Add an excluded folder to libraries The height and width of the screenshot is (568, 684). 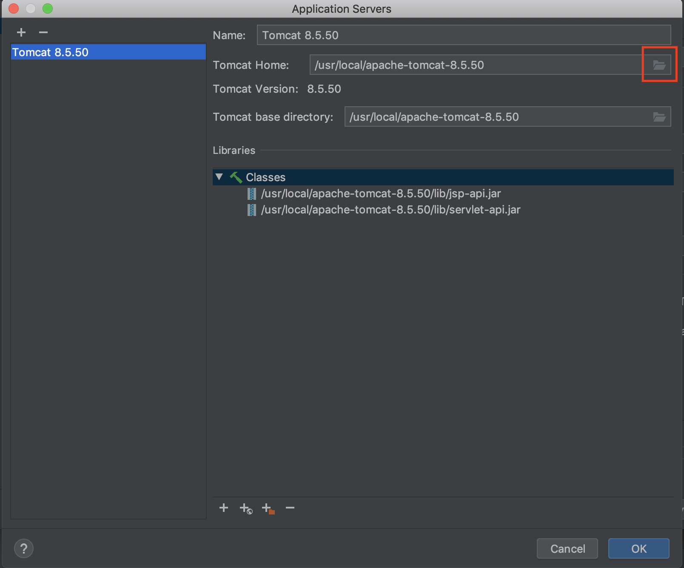(x=268, y=508)
